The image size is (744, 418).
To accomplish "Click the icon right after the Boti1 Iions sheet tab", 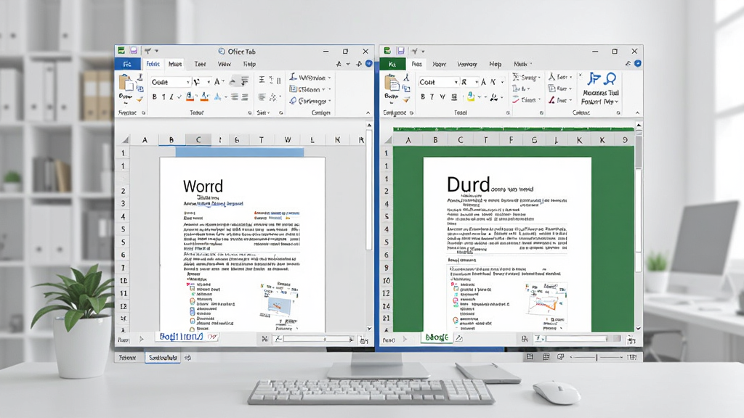I will coord(213,337).
